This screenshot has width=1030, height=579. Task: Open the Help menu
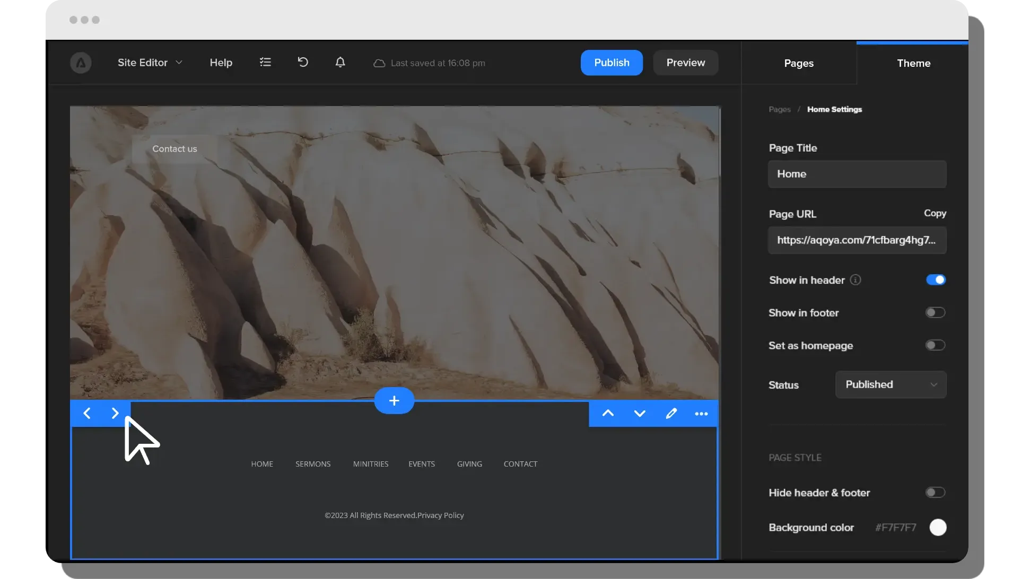click(x=221, y=63)
